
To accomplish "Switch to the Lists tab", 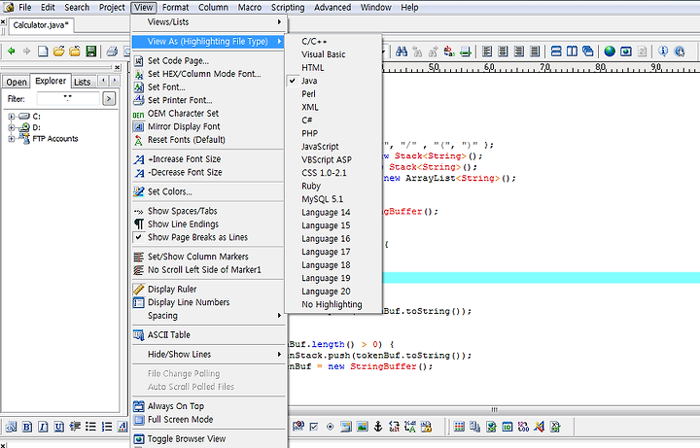I will pos(82,82).
